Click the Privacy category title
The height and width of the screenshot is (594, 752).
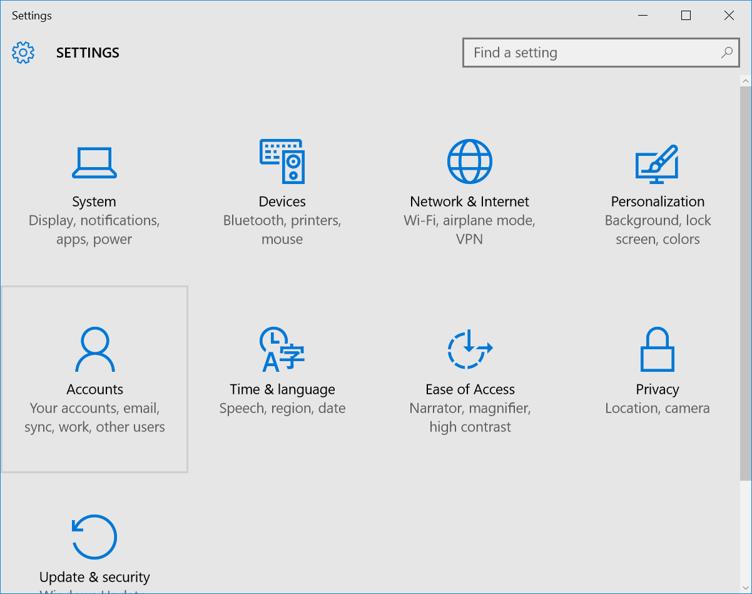[658, 389]
